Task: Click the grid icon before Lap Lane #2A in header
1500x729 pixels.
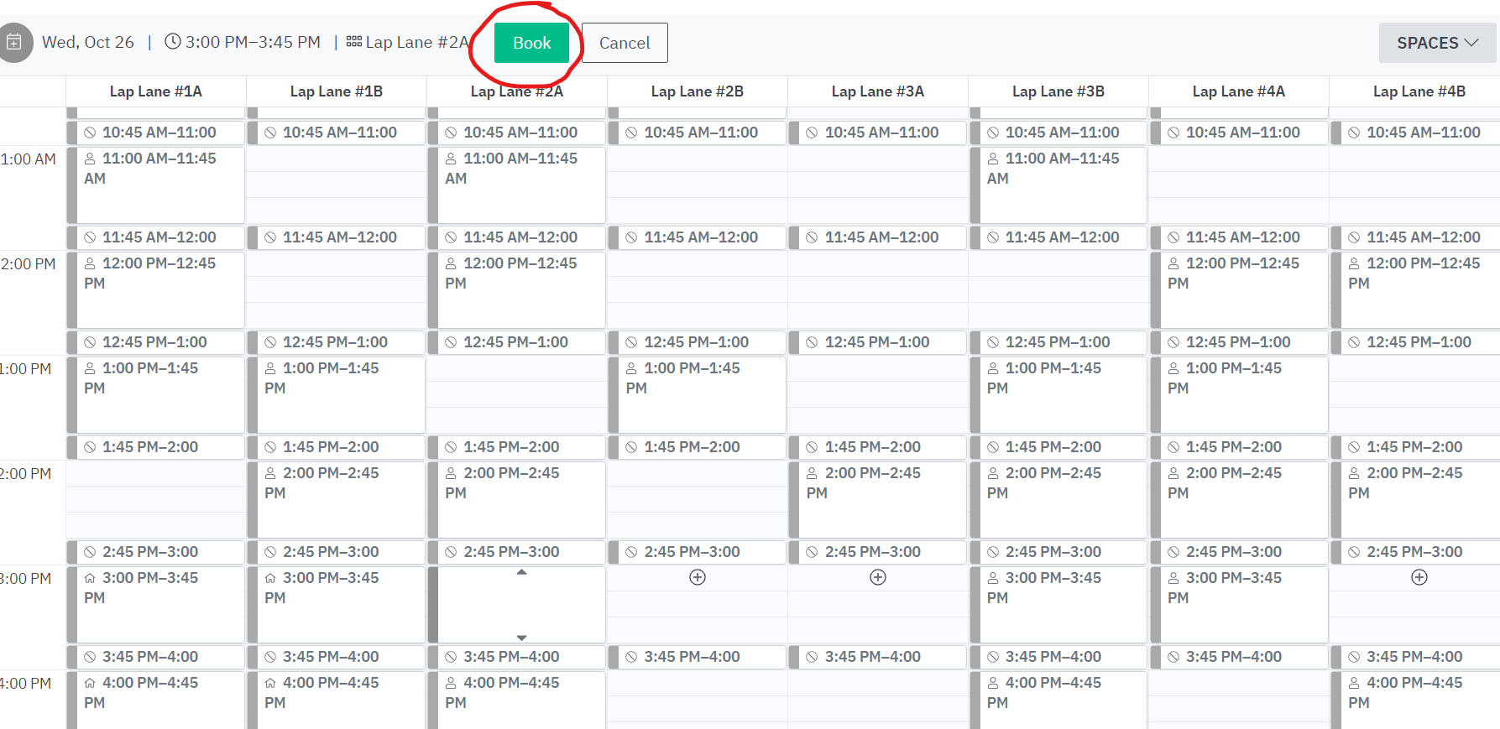Action: 354,41
